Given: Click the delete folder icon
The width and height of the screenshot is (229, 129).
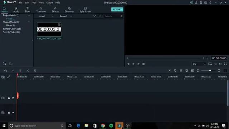Looking at the screenshot, I should (11, 64).
